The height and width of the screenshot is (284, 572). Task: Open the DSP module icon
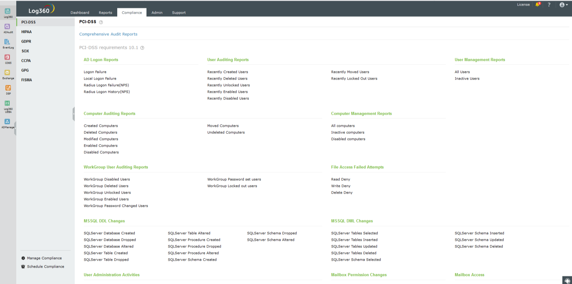point(8,89)
